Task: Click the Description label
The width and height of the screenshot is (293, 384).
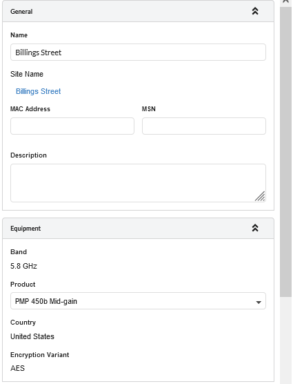Action: pyautogui.click(x=28, y=155)
